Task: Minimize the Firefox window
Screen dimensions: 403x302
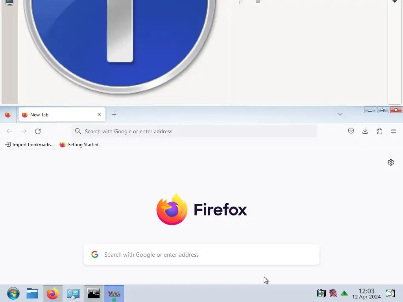Action: [370, 110]
